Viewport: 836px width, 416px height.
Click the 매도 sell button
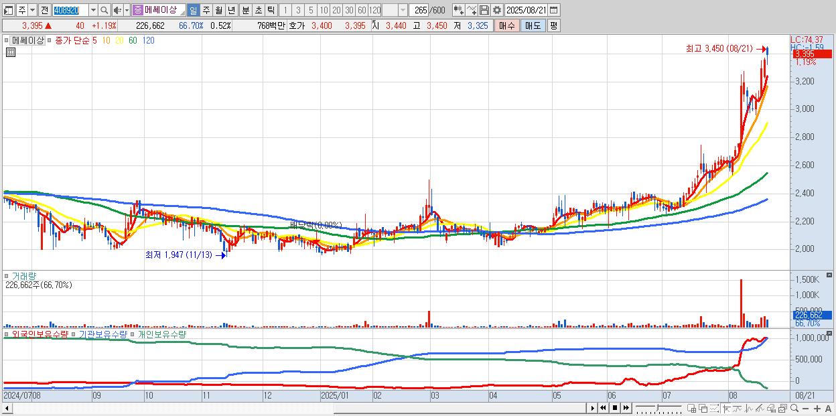[533, 25]
